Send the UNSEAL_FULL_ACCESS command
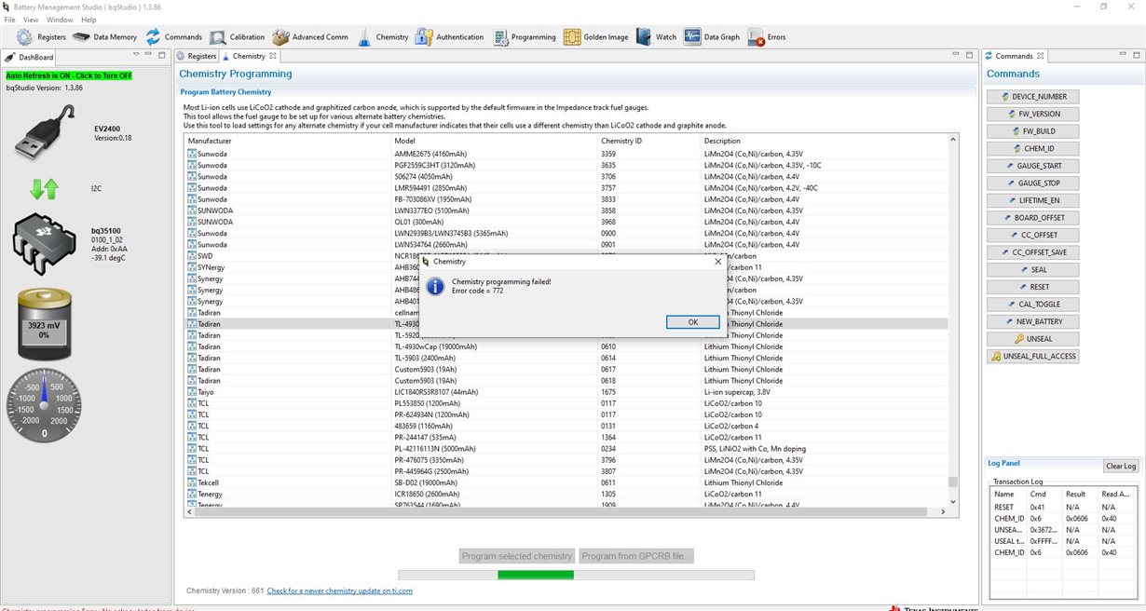The width and height of the screenshot is (1146, 611). 1032,356
